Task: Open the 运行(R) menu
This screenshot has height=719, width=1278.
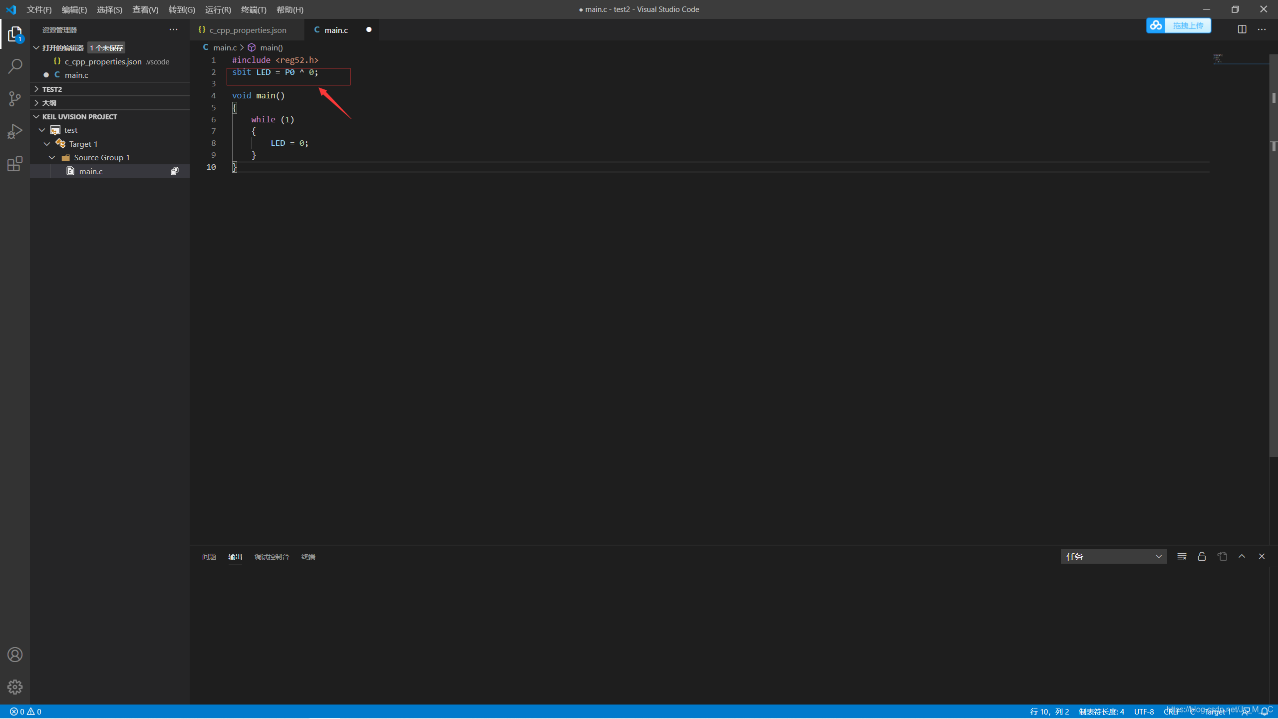Action: (x=218, y=9)
